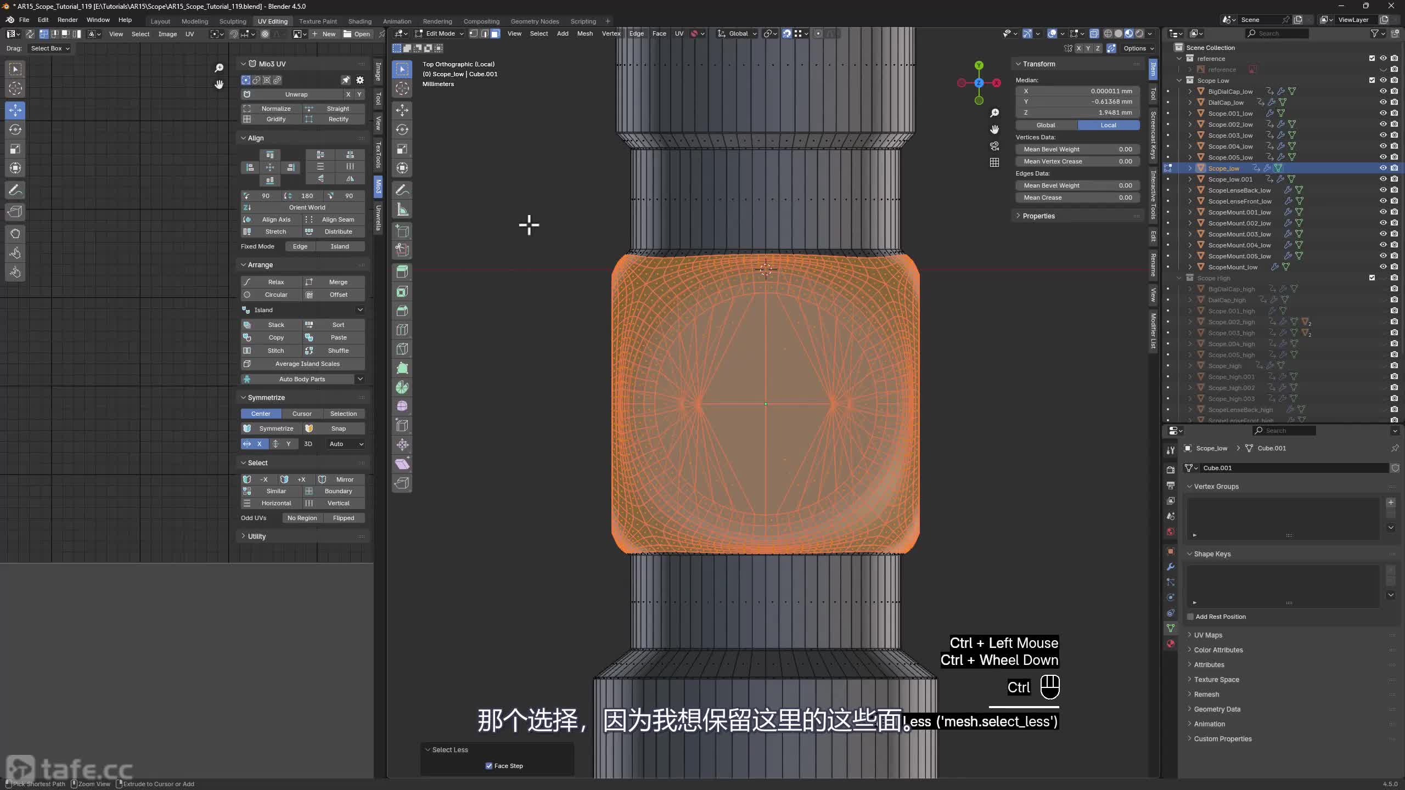This screenshot has height=790, width=1405.
Task: Click the Median X value field
Action: 1078,91
